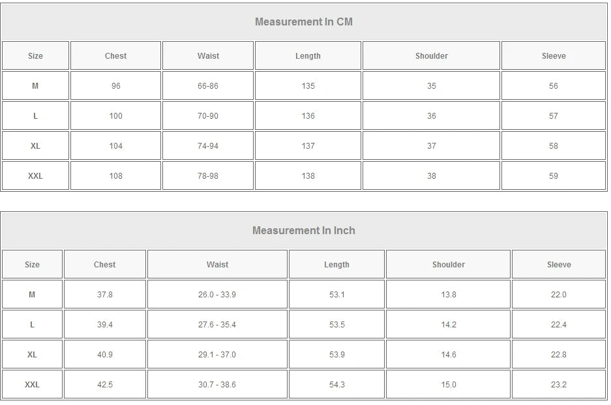Click the "Measurement In Inch" table title
This screenshot has height=405, width=611.
click(x=304, y=230)
